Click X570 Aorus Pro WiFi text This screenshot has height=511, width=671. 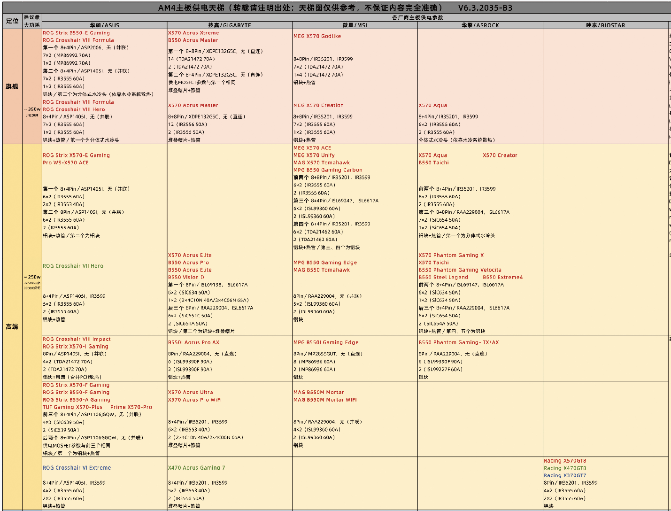pyautogui.click(x=195, y=400)
